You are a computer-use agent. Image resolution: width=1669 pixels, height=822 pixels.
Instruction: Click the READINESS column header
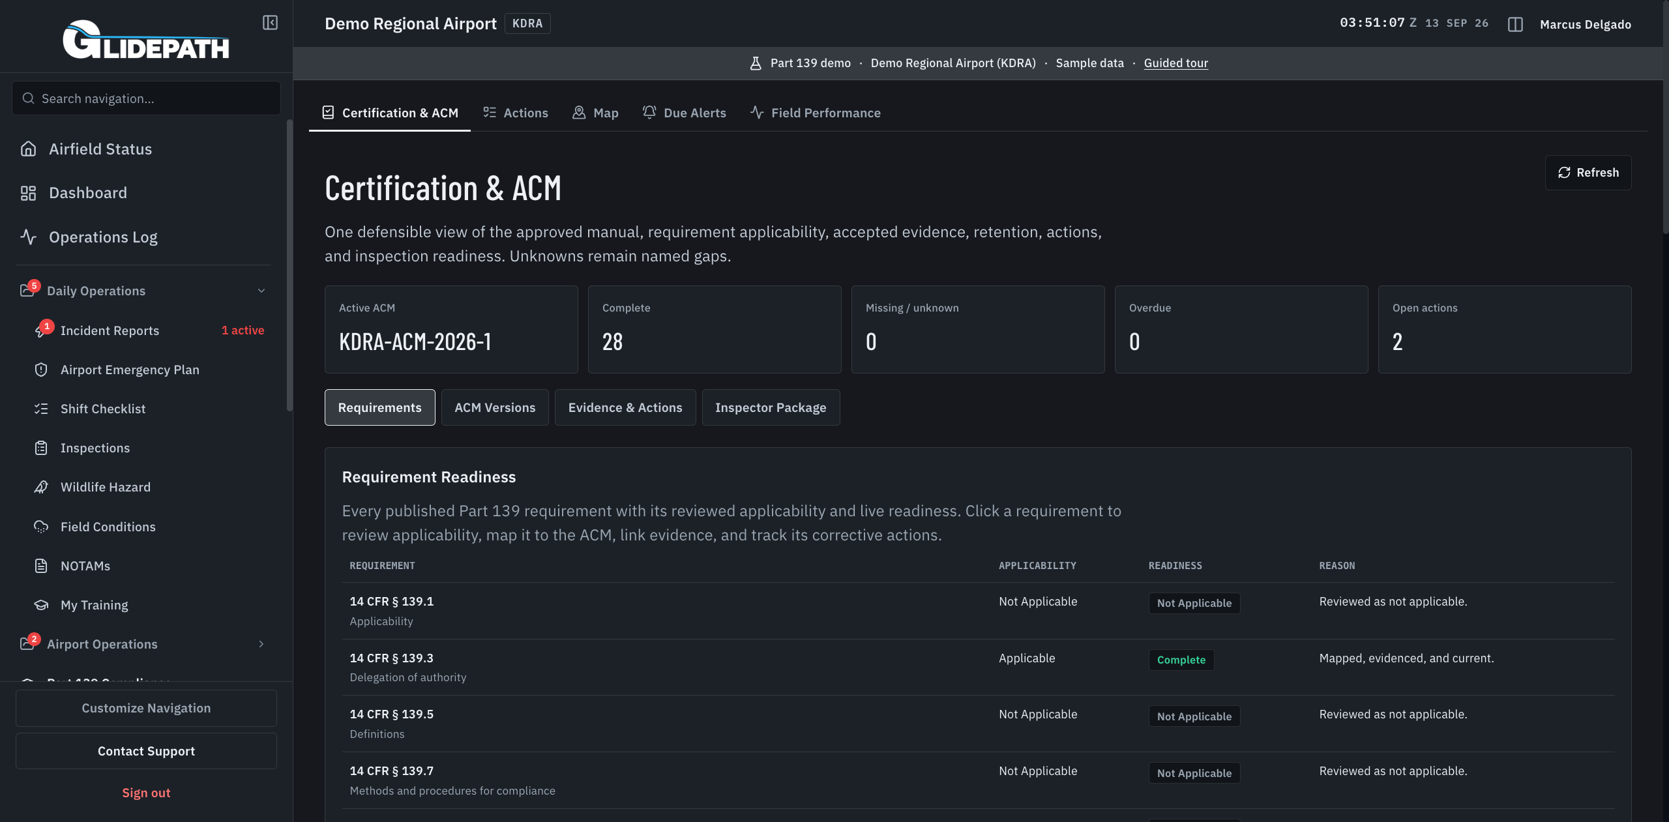pos(1175,566)
